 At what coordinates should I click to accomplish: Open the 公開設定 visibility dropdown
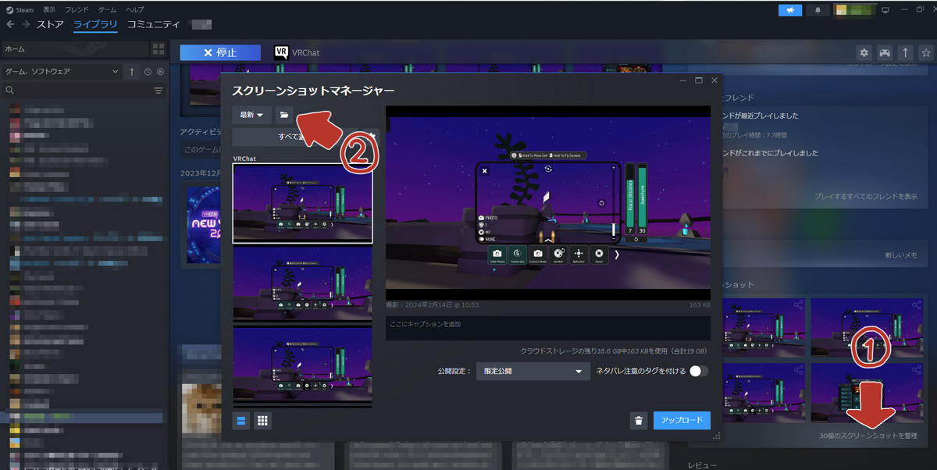(533, 372)
